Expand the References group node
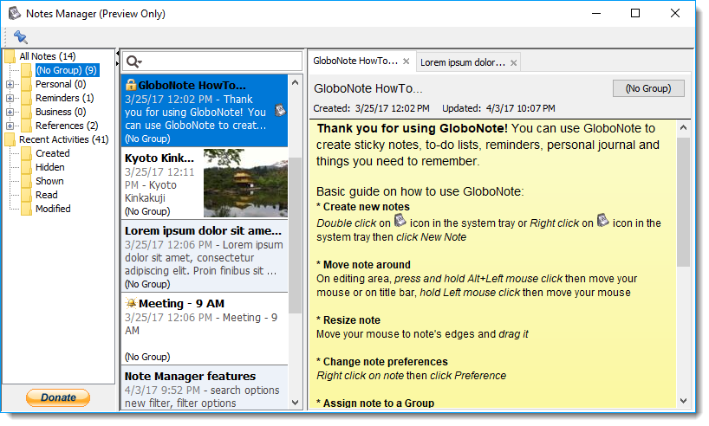Viewport: 709px width, 426px height. 10,126
